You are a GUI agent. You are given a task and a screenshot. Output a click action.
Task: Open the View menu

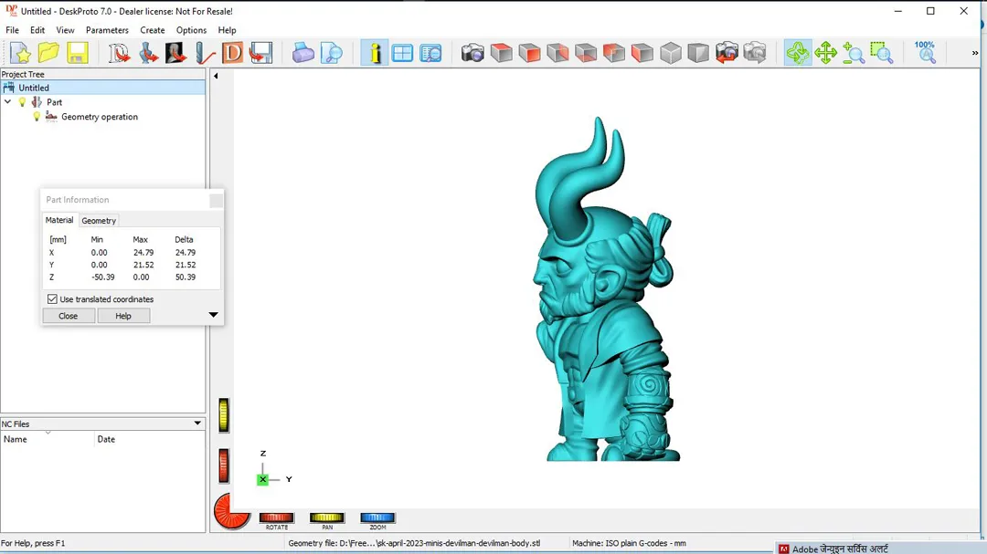[x=65, y=30]
